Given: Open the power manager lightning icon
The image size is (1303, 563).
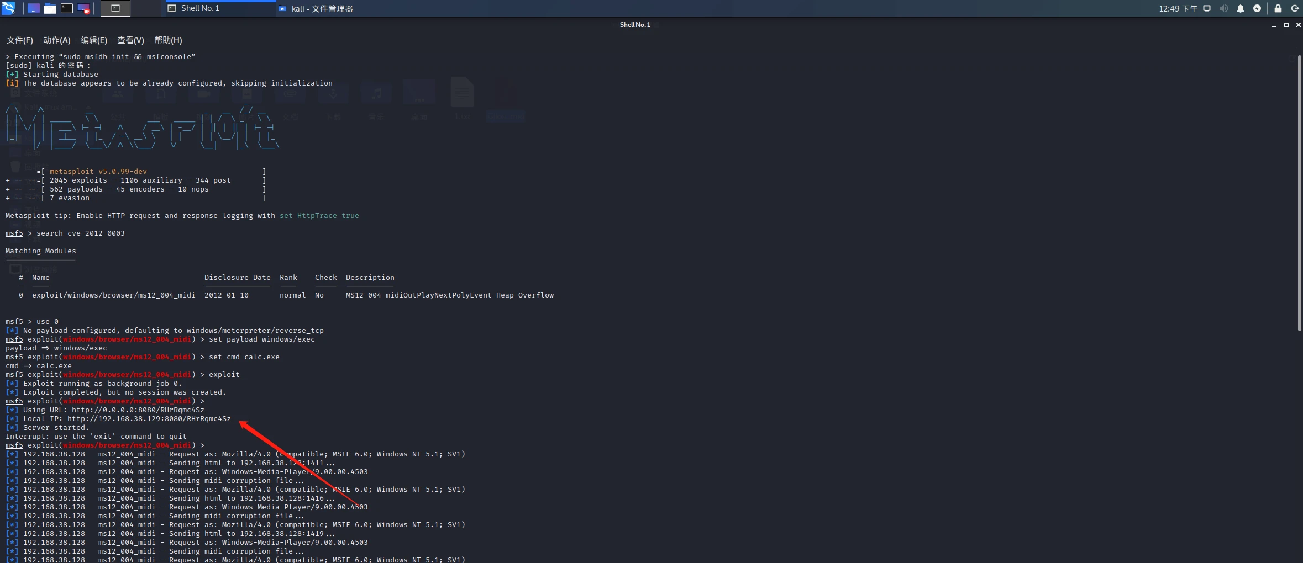Looking at the screenshot, I should (1257, 8).
